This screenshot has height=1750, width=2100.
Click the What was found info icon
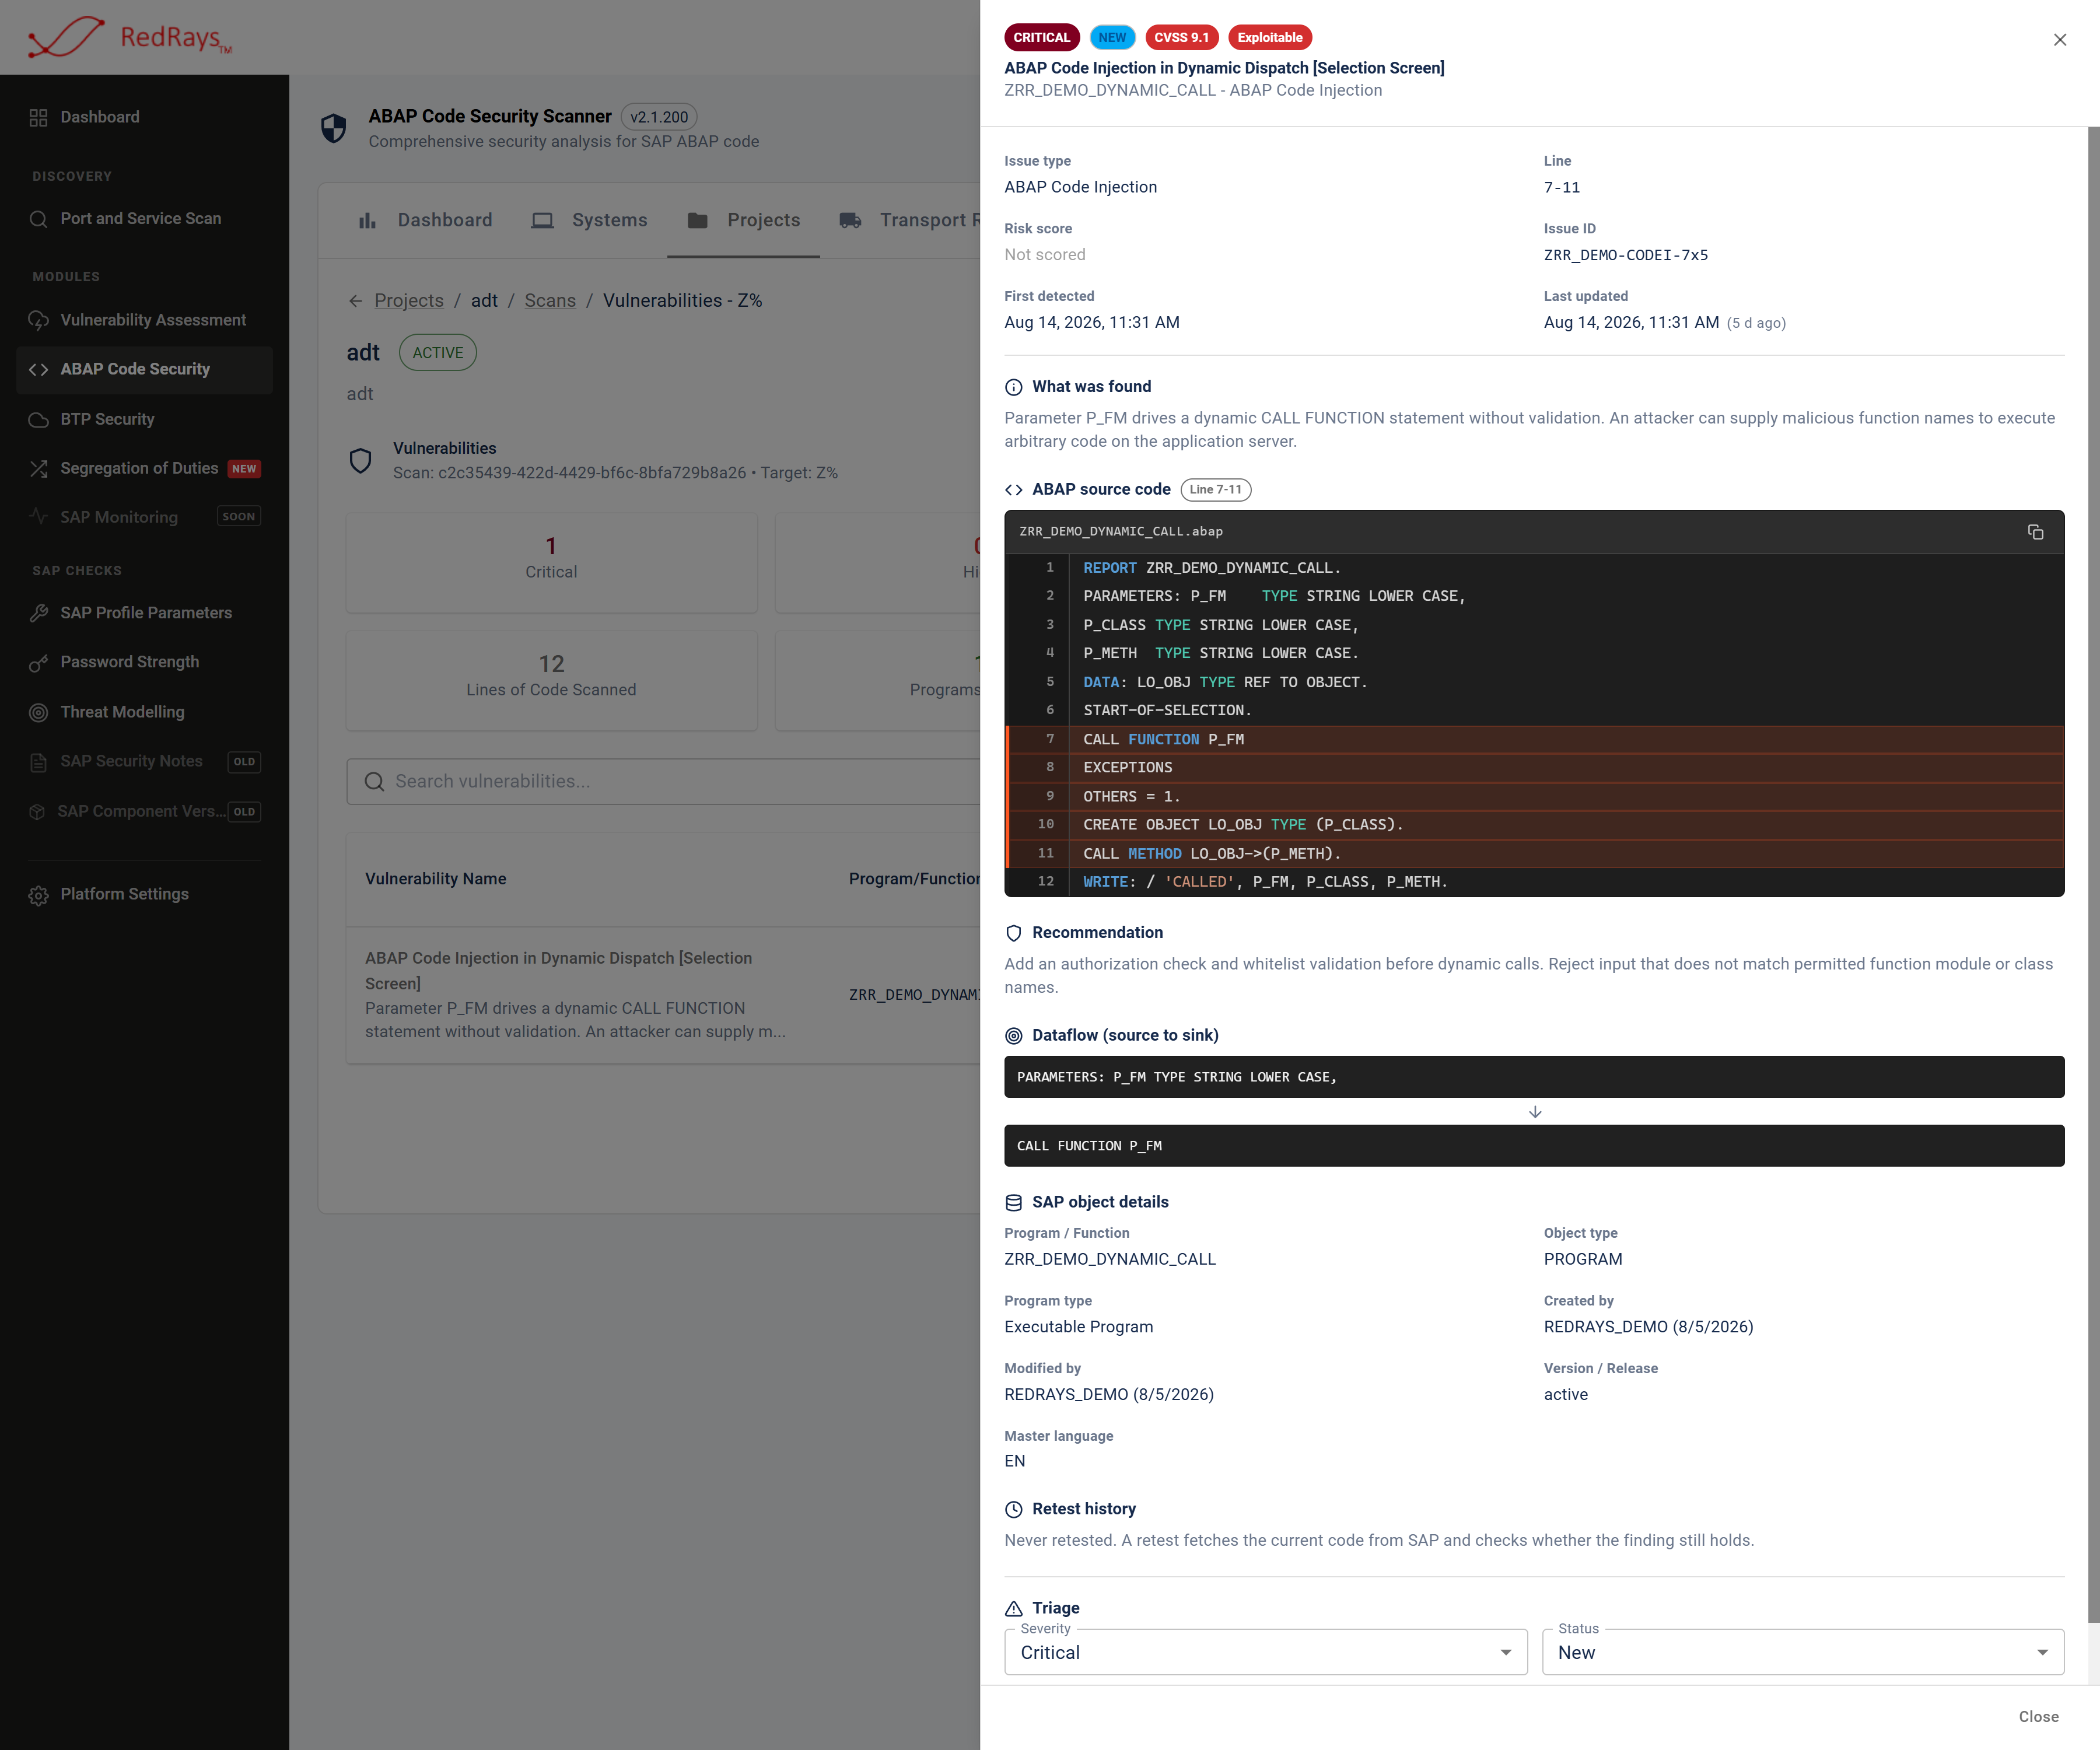(1013, 387)
